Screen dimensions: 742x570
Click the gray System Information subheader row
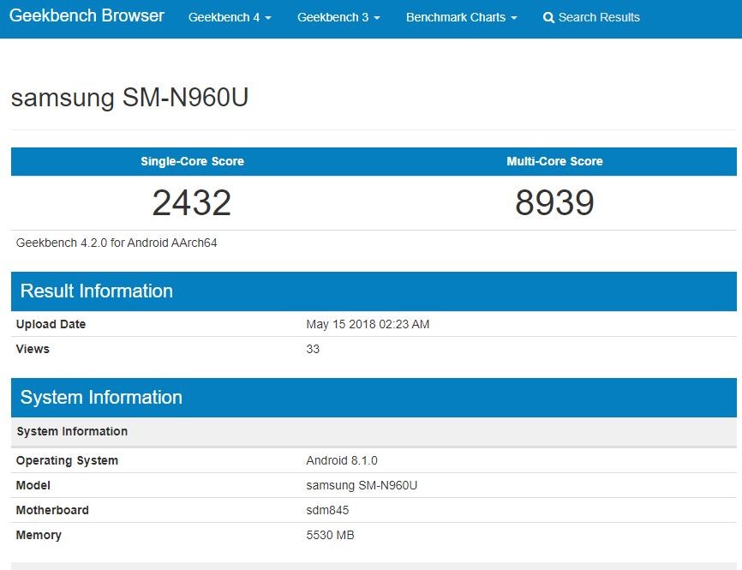pyautogui.click(x=374, y=432)
